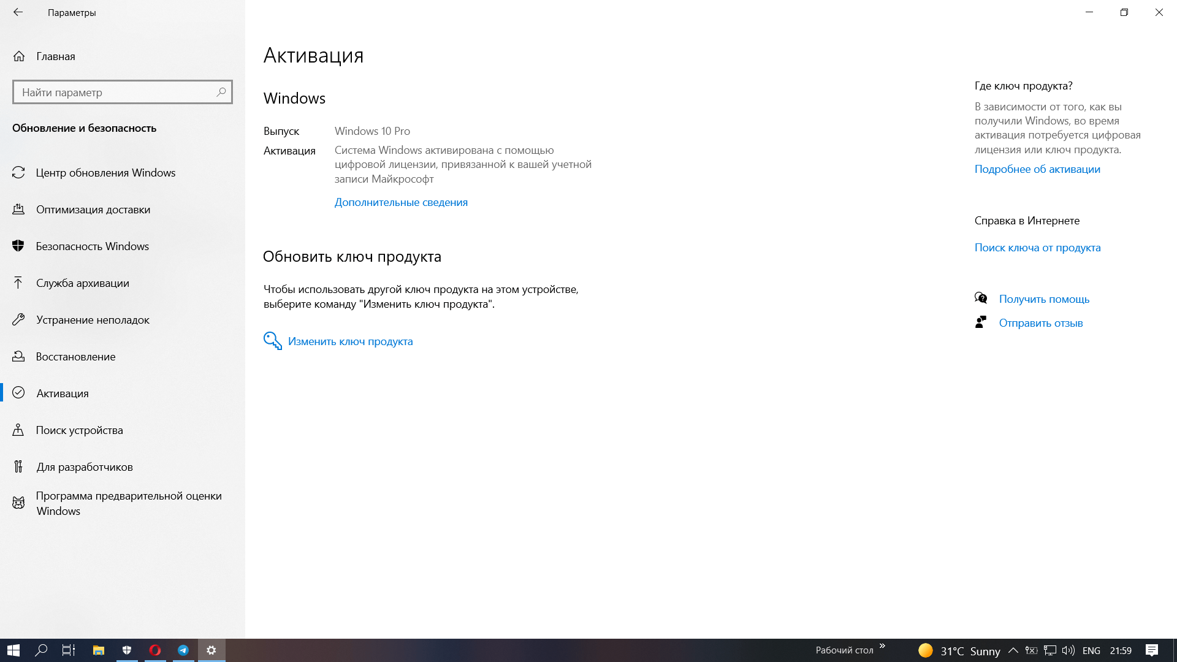Click Отправить отзыв feedback link

(x=1040, y=323)
